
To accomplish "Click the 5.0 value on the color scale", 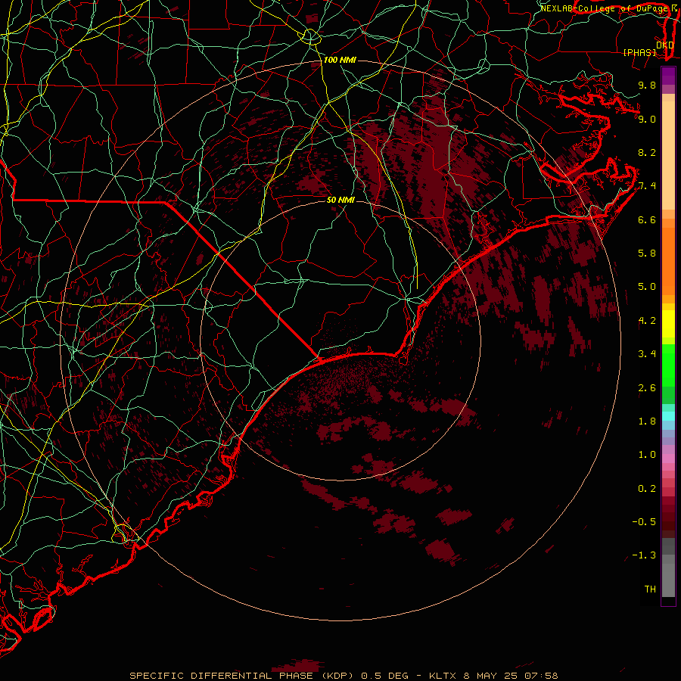I will coord(647,287).
